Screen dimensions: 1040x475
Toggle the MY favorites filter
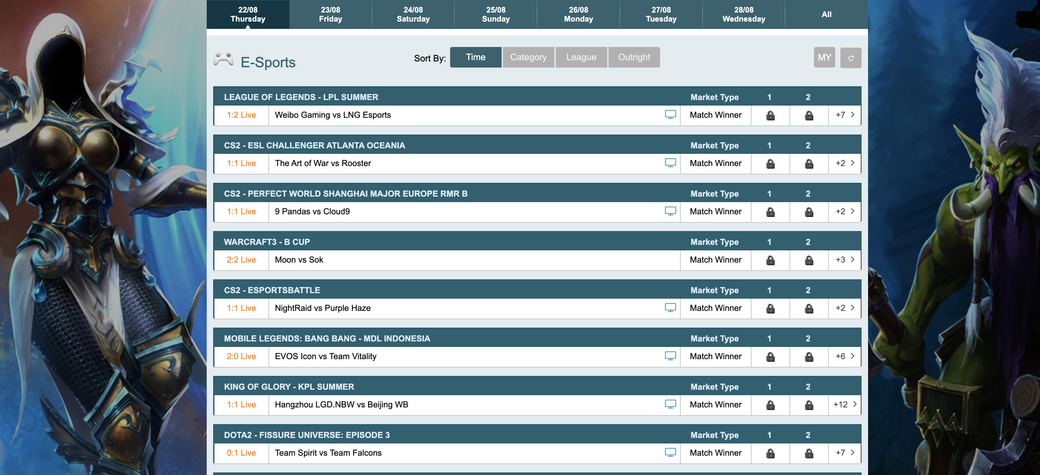(824, 57)
